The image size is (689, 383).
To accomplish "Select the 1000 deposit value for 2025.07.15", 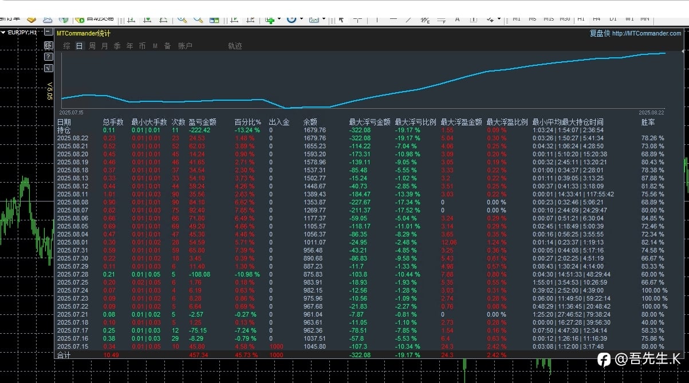I will click(x=275, y=346).
